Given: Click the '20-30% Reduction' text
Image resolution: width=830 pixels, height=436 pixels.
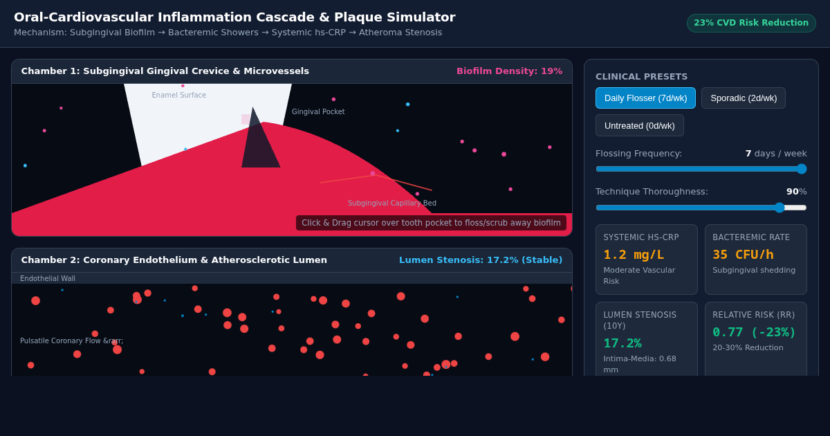Looking at the screenshot, I should [748, 348].
